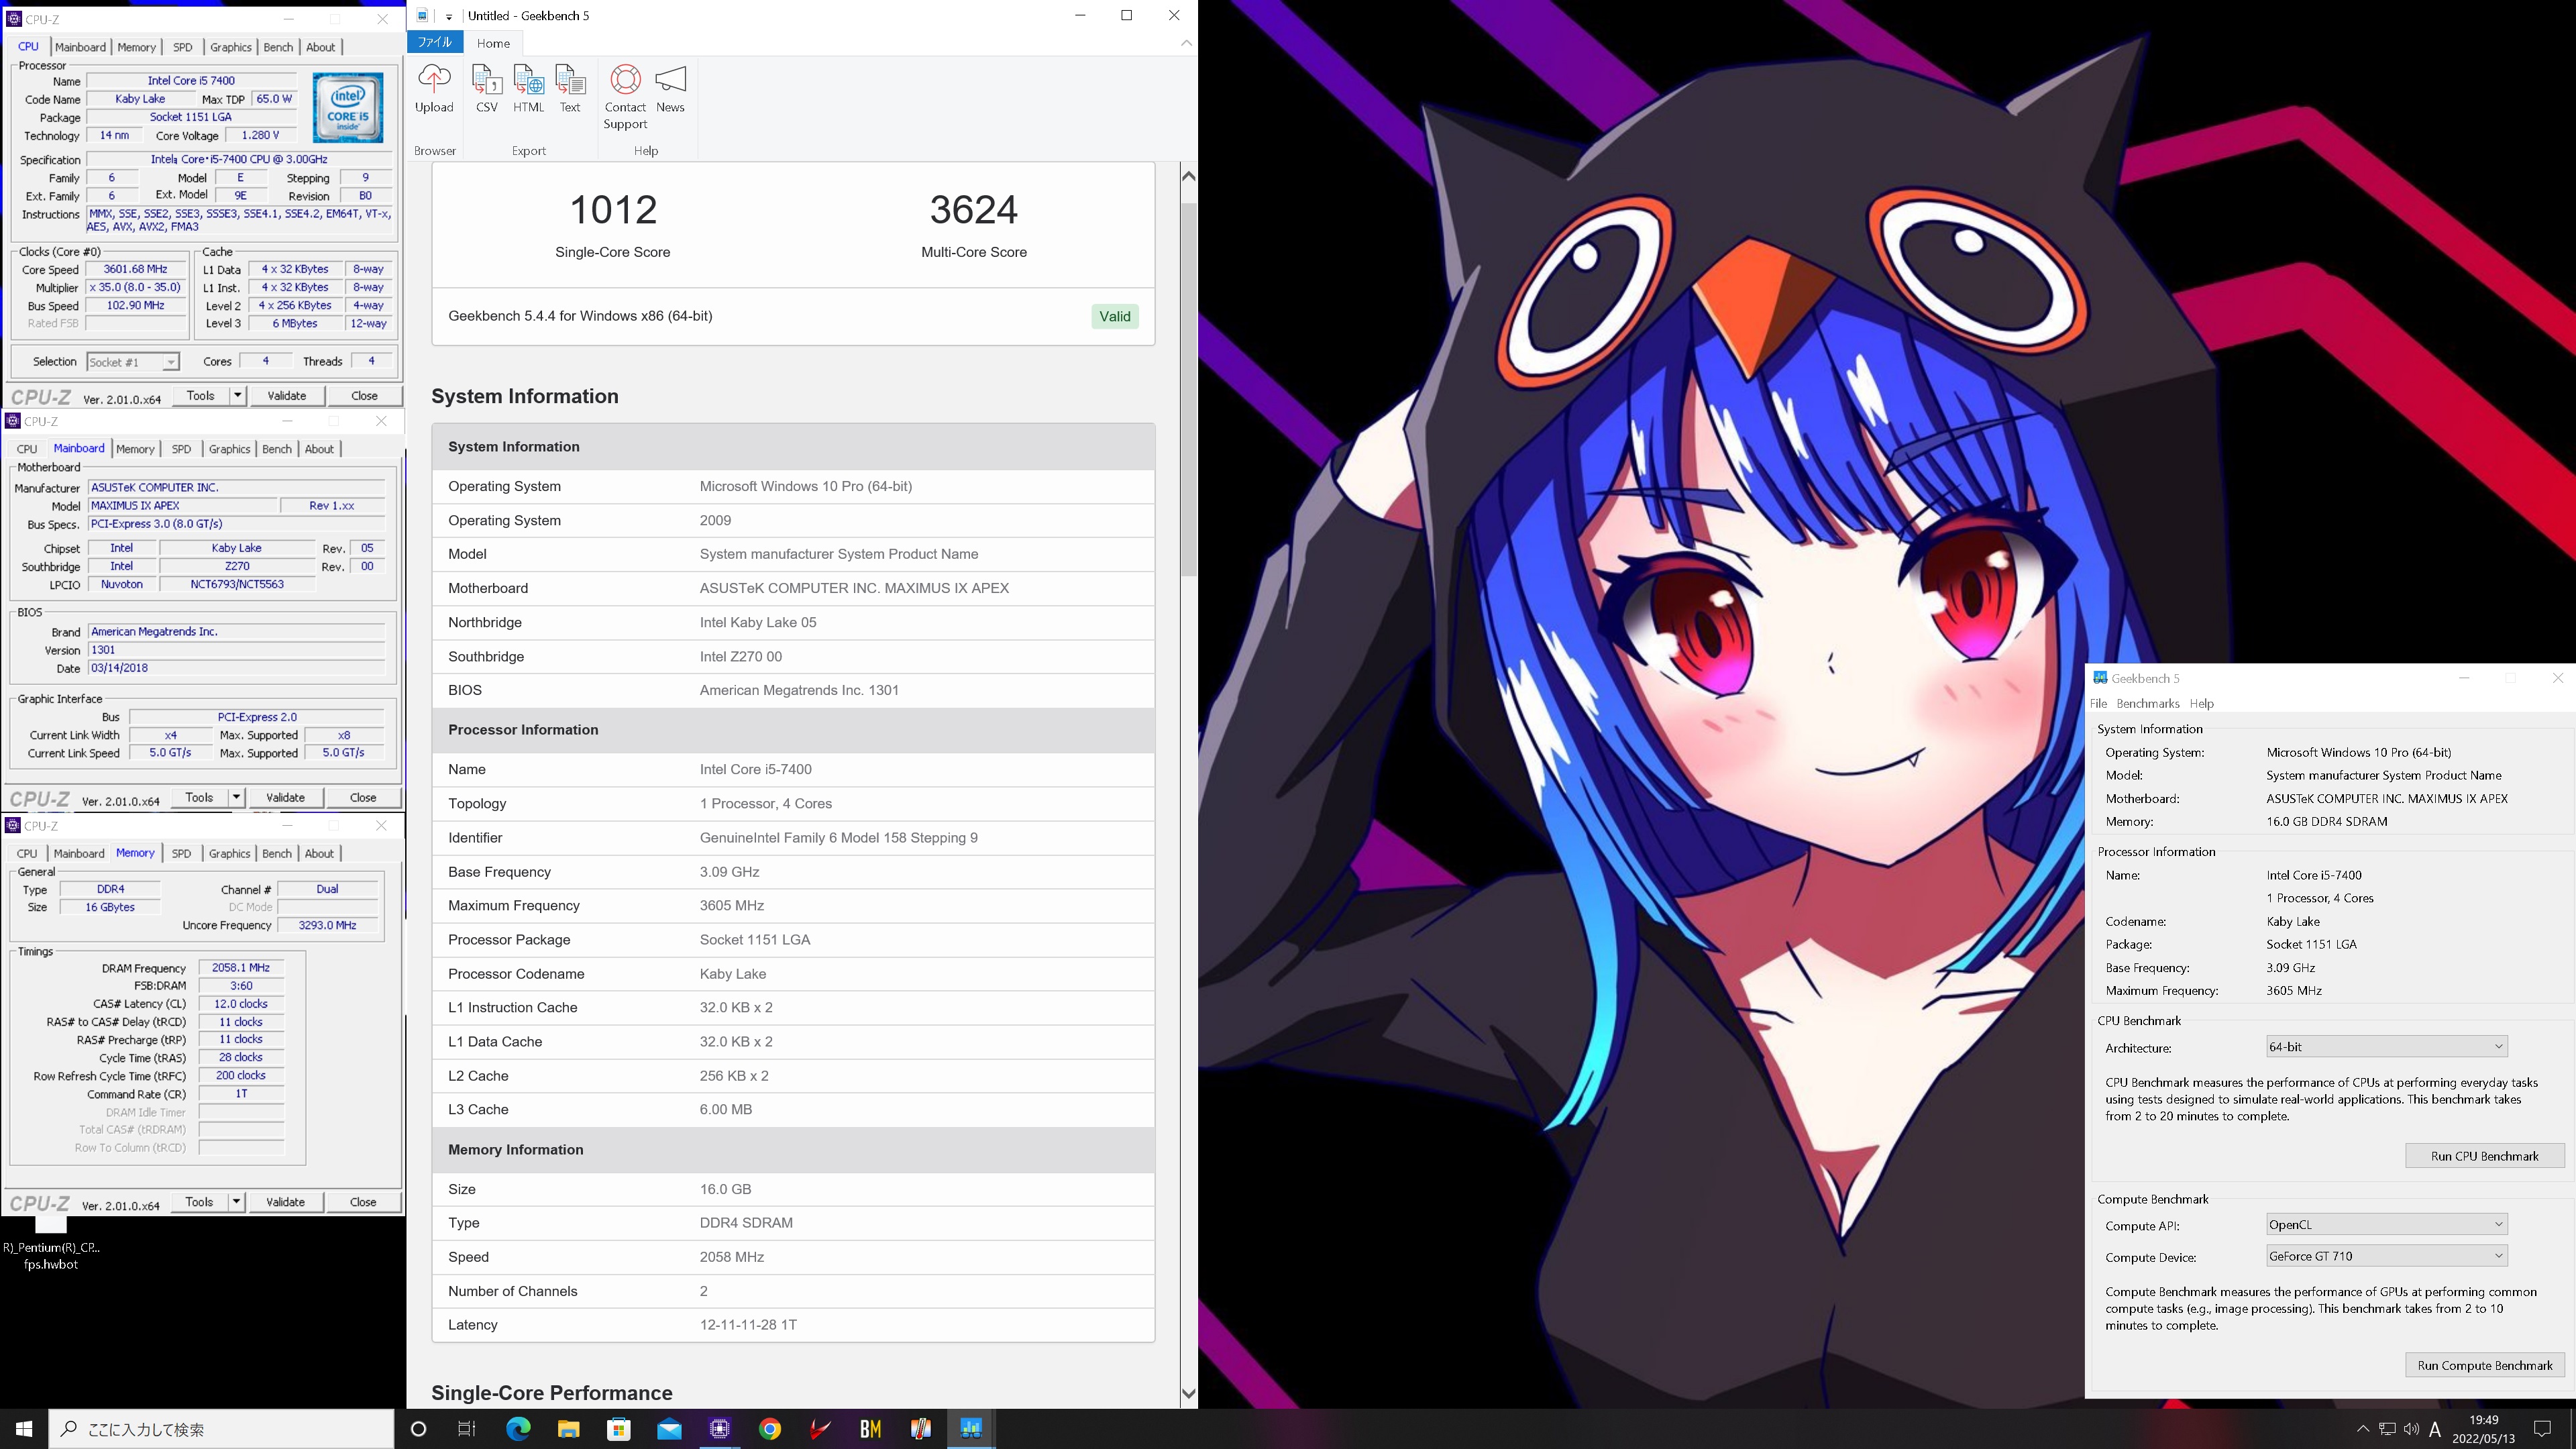Click scroll-up arrow of Geekbench results scrollbar
Screen dimensions: 2576x1449
point(1188,176)
